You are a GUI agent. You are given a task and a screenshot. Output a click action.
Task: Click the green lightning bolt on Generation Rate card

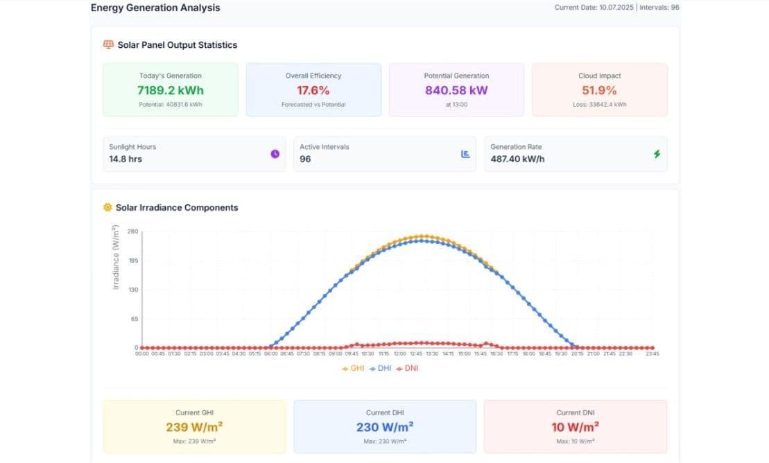(x=657, y=153)
